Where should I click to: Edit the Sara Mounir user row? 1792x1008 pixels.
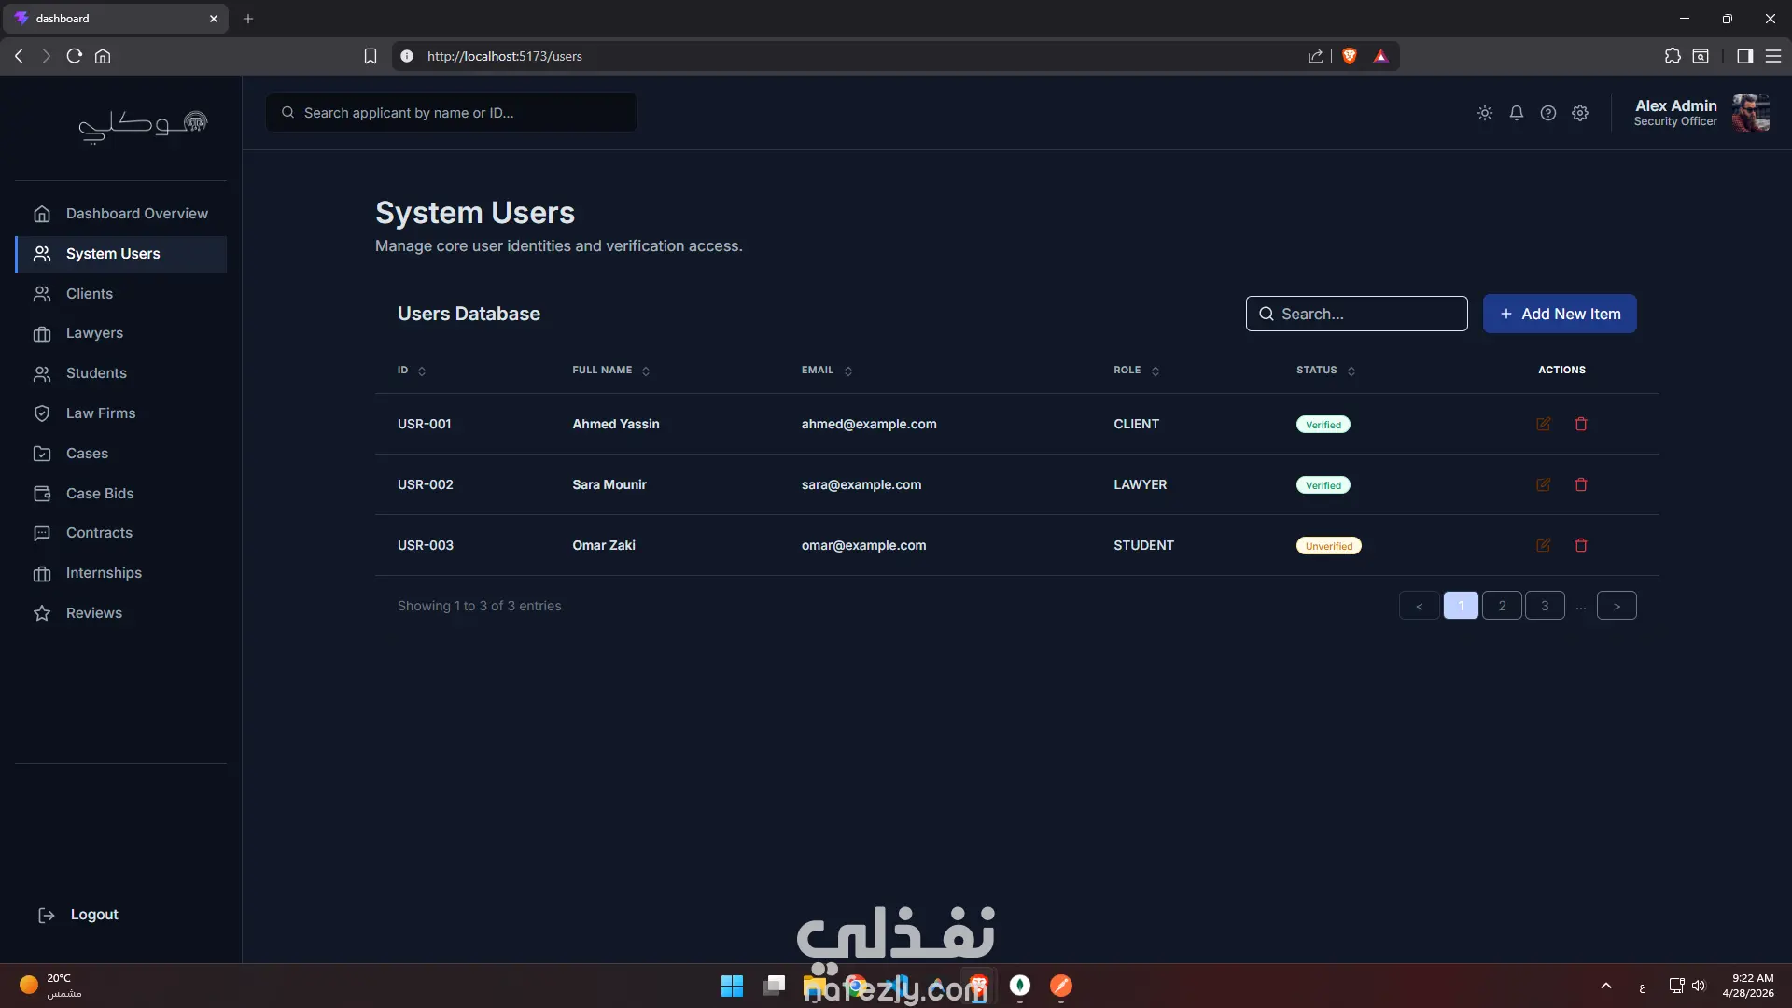1544,484
